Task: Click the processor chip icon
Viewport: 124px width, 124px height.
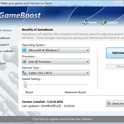Action: [24, 62]
